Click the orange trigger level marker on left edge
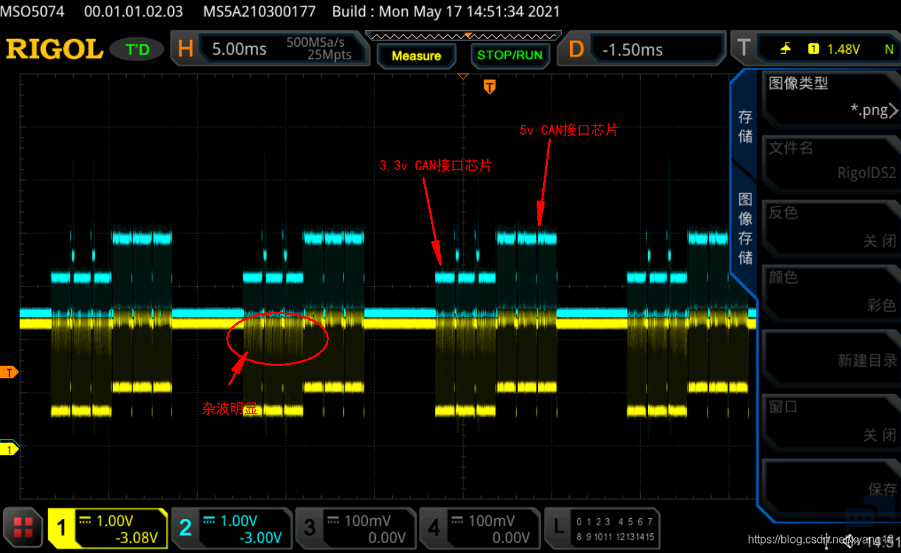901x553 pixels. [x=9, y=372]
